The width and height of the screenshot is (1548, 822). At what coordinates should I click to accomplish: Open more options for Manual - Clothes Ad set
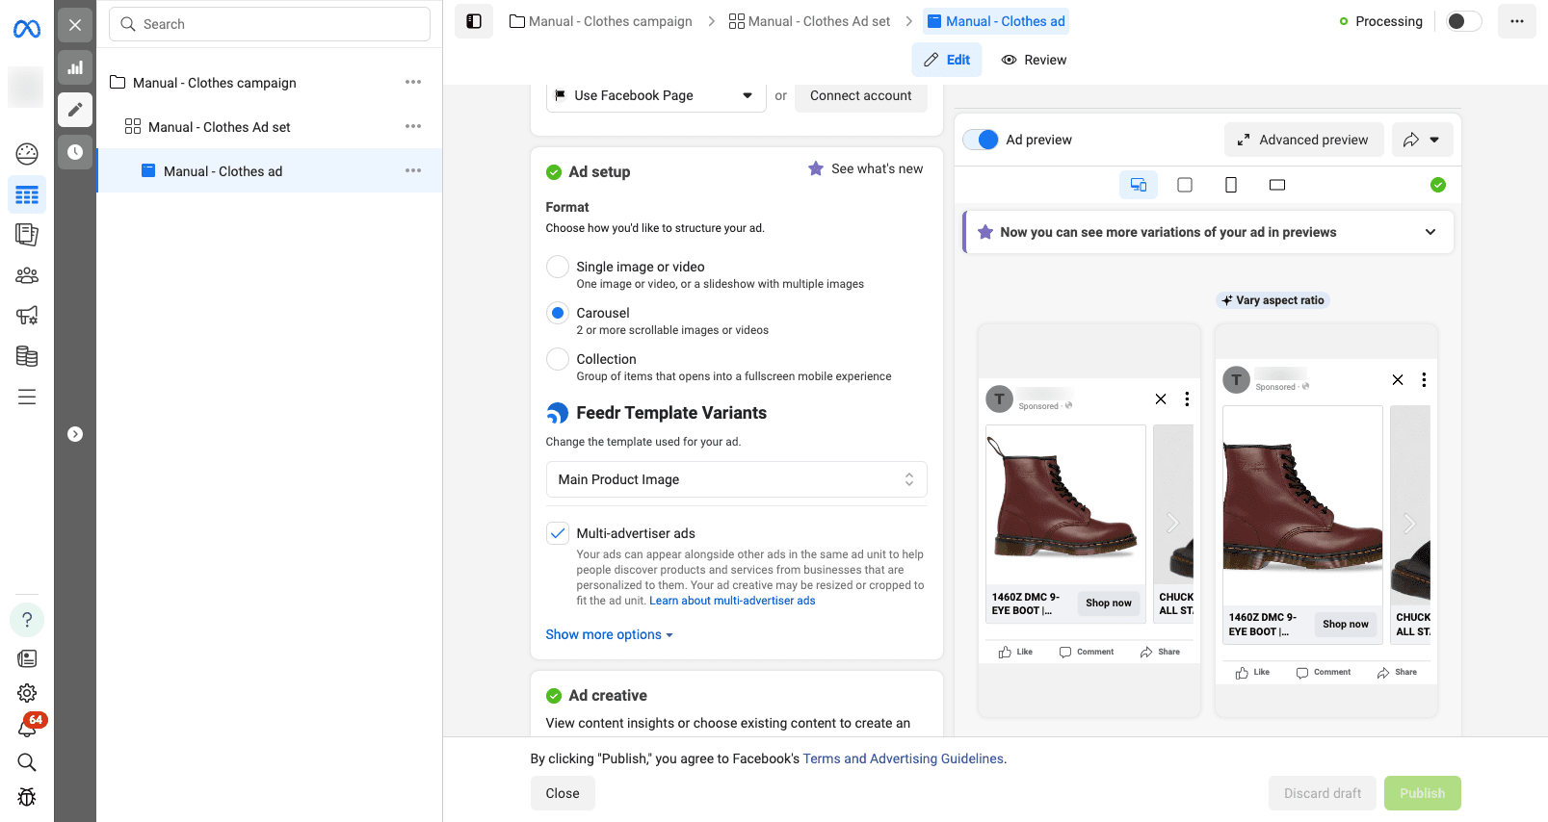pyautogui.click(x=413, y=126)
